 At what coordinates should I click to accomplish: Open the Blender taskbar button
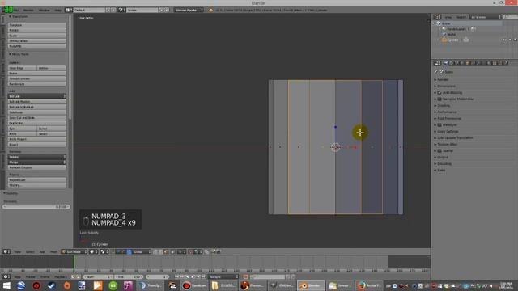coord(311,285)
